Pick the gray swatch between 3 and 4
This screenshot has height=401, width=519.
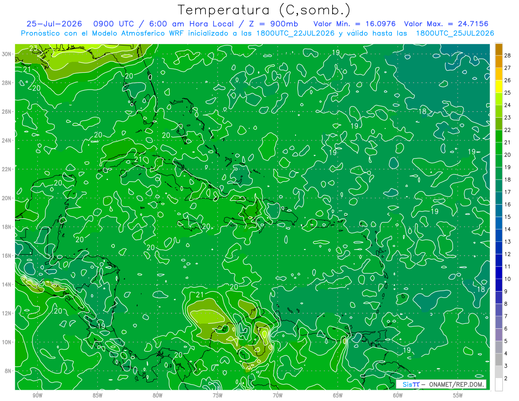click(x=499, y=359)
